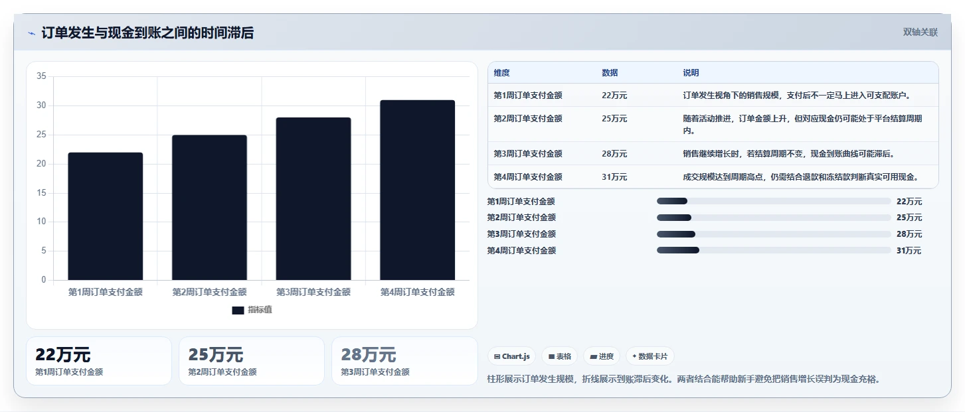Click the 第1周订单支付金额 progress bar
The image size is (965, 412).
click(x=774, y=201)
